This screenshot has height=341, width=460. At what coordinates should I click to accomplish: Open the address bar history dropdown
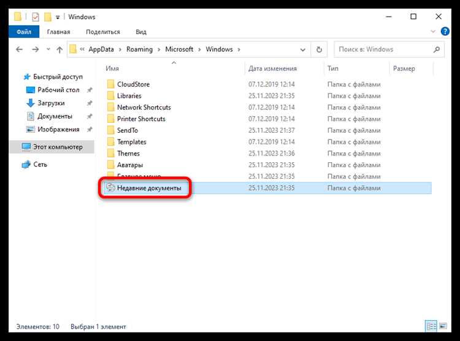303,50
